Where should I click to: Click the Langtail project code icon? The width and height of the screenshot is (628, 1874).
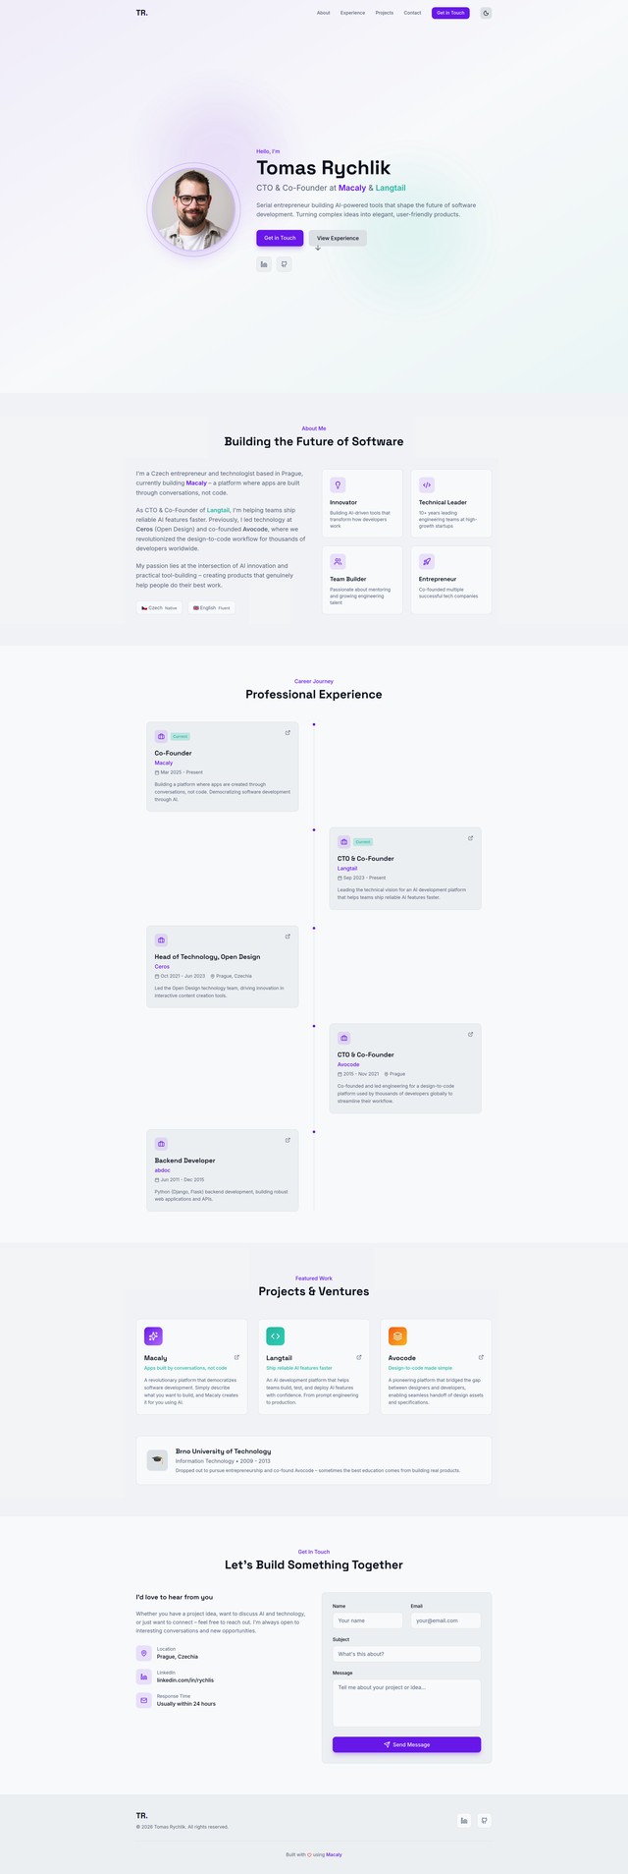click(275, 1336)
